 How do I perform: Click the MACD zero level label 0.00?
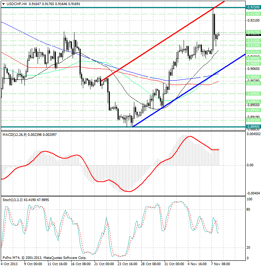click(249, 165)
